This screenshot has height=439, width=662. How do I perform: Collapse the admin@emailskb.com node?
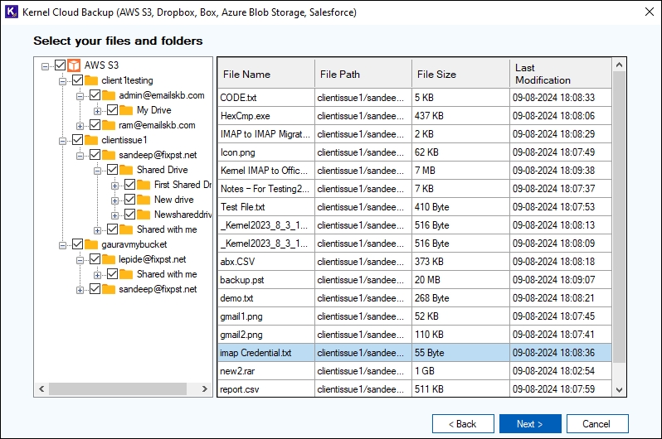(x=80, y=96)
